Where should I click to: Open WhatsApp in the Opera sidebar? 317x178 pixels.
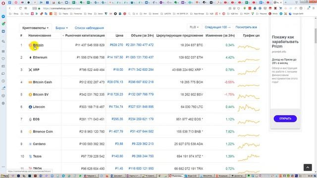click(3, 24)
